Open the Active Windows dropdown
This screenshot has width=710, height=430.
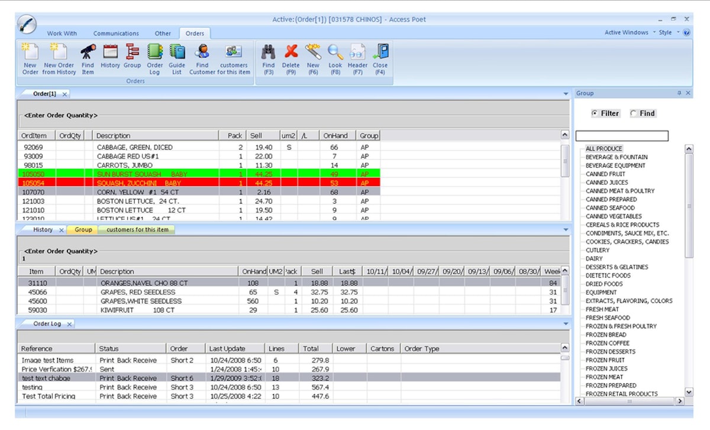point(629,32)
